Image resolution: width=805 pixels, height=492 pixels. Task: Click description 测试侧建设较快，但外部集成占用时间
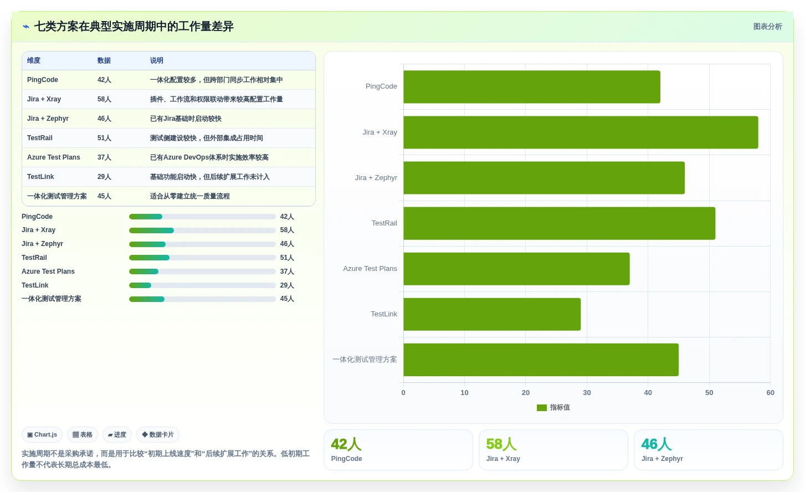[x=207, y=138]
